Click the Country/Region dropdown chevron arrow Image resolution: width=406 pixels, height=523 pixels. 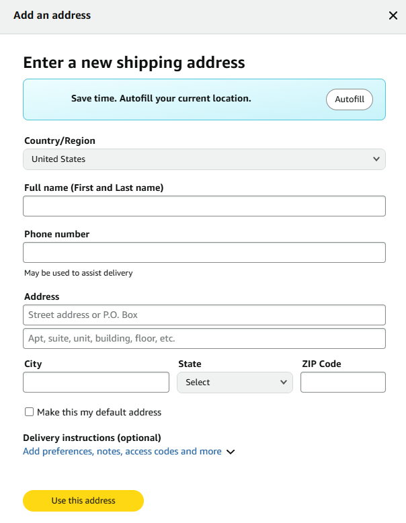[376, 159]
